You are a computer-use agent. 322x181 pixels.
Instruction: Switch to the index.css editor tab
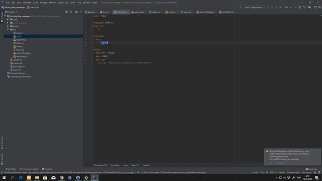pyautogui.click(x=155, y=12)
